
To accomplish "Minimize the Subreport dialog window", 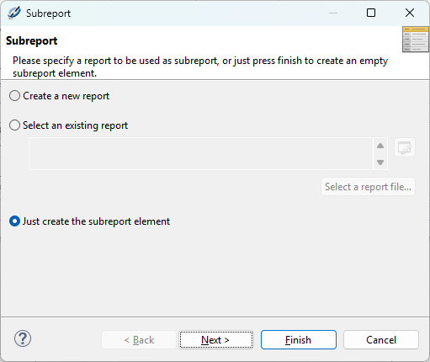I will click(x=333, y=13).
